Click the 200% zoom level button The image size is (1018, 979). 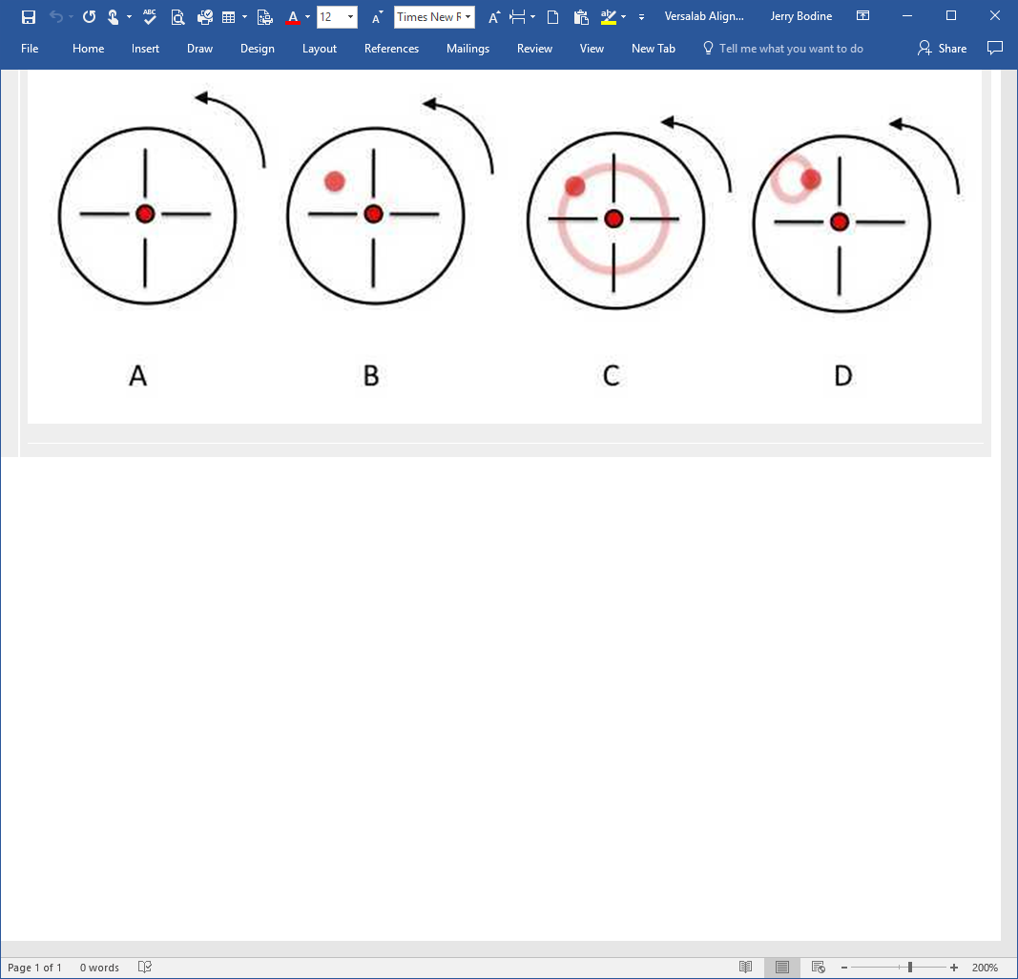[x=985, y=968]
